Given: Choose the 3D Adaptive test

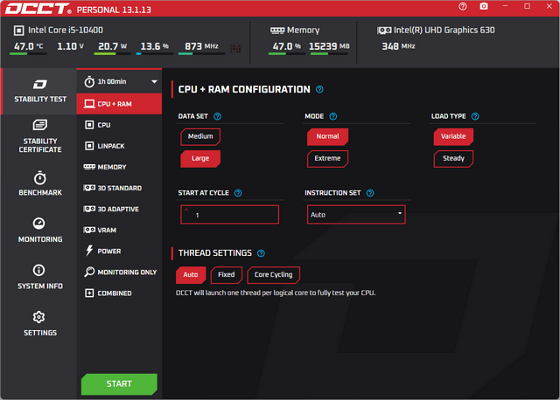Looking at the screenshot, I should point(117,209).
